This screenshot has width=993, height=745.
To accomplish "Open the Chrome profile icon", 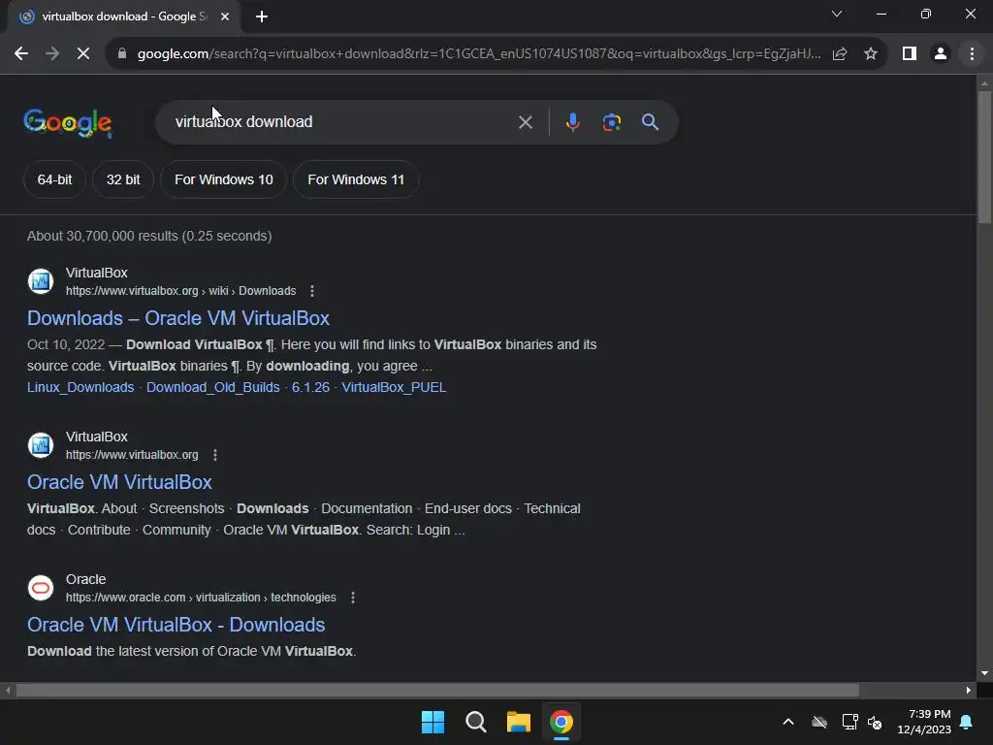I will [941, 54].
